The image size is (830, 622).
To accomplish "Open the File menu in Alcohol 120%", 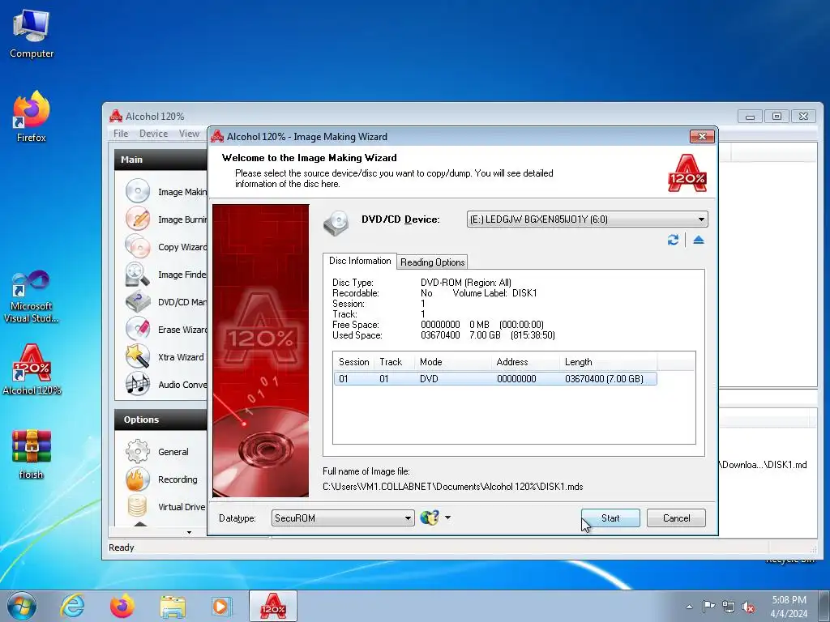I will tap(121, 134).
